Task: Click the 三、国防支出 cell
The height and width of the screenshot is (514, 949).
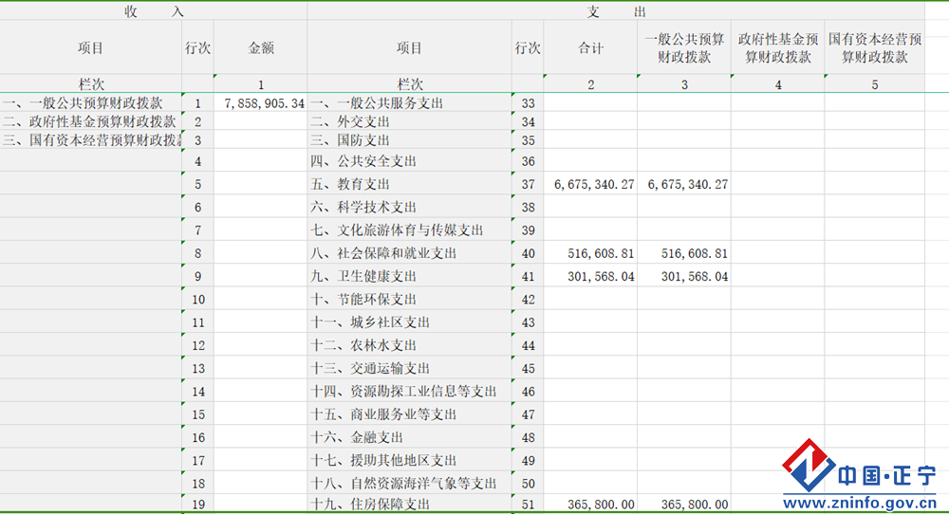Action: (x=409, y=139)
